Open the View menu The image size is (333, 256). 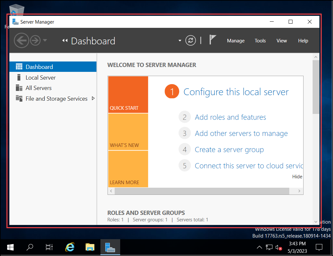click(x=281, y=41)
